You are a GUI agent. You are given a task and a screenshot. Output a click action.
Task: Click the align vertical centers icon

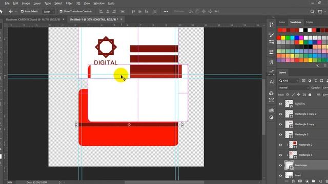tap(140, 11)
